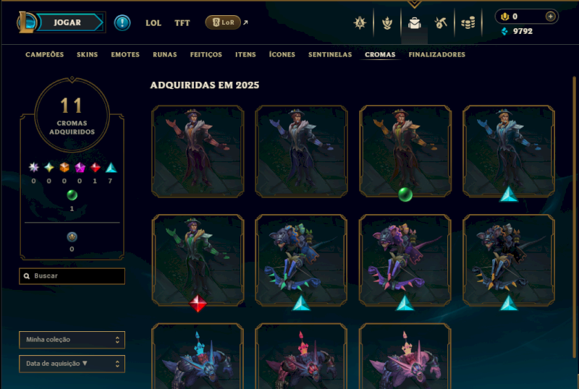Add RP with the plus icon
This screenshot has width=579, height=389.
tap(550, 17)
